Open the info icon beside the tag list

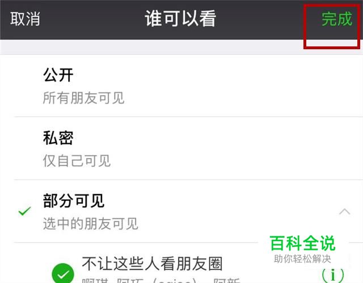click(x=333, y=276)
